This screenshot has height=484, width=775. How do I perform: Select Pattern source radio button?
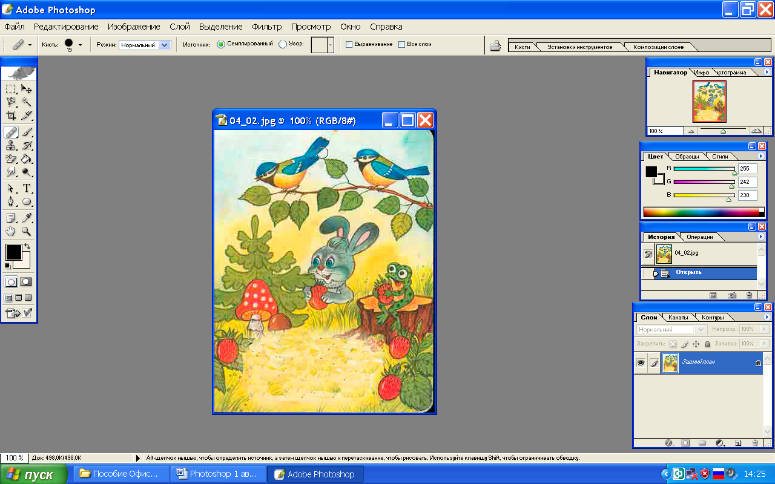(x=283, y=44)
